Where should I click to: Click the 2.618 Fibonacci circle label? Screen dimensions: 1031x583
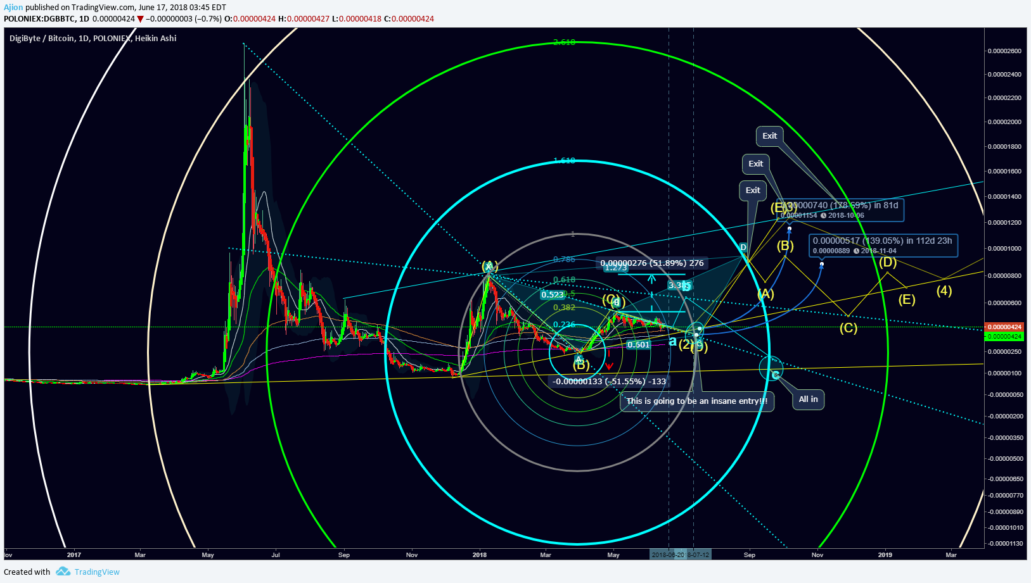564,42
